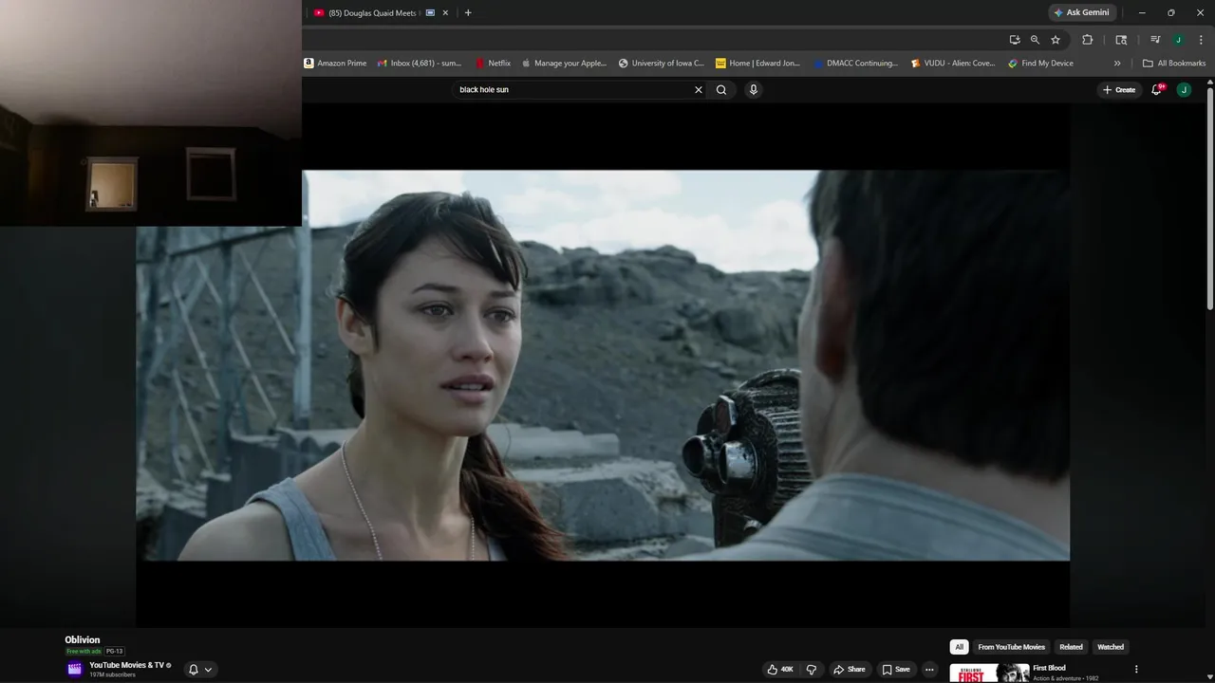Open Chrome media controls icon
1215x683 pixels.
point(1155,40)
